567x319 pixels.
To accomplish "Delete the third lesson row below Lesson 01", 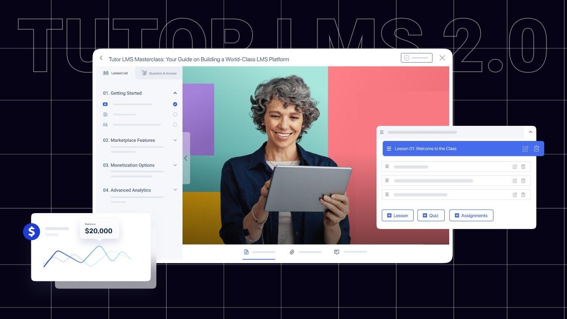I will 523,195.
